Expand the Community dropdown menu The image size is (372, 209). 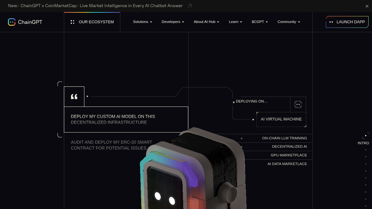coord(289,22)
